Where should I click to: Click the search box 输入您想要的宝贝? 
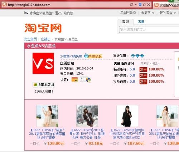tap(149, 29)
